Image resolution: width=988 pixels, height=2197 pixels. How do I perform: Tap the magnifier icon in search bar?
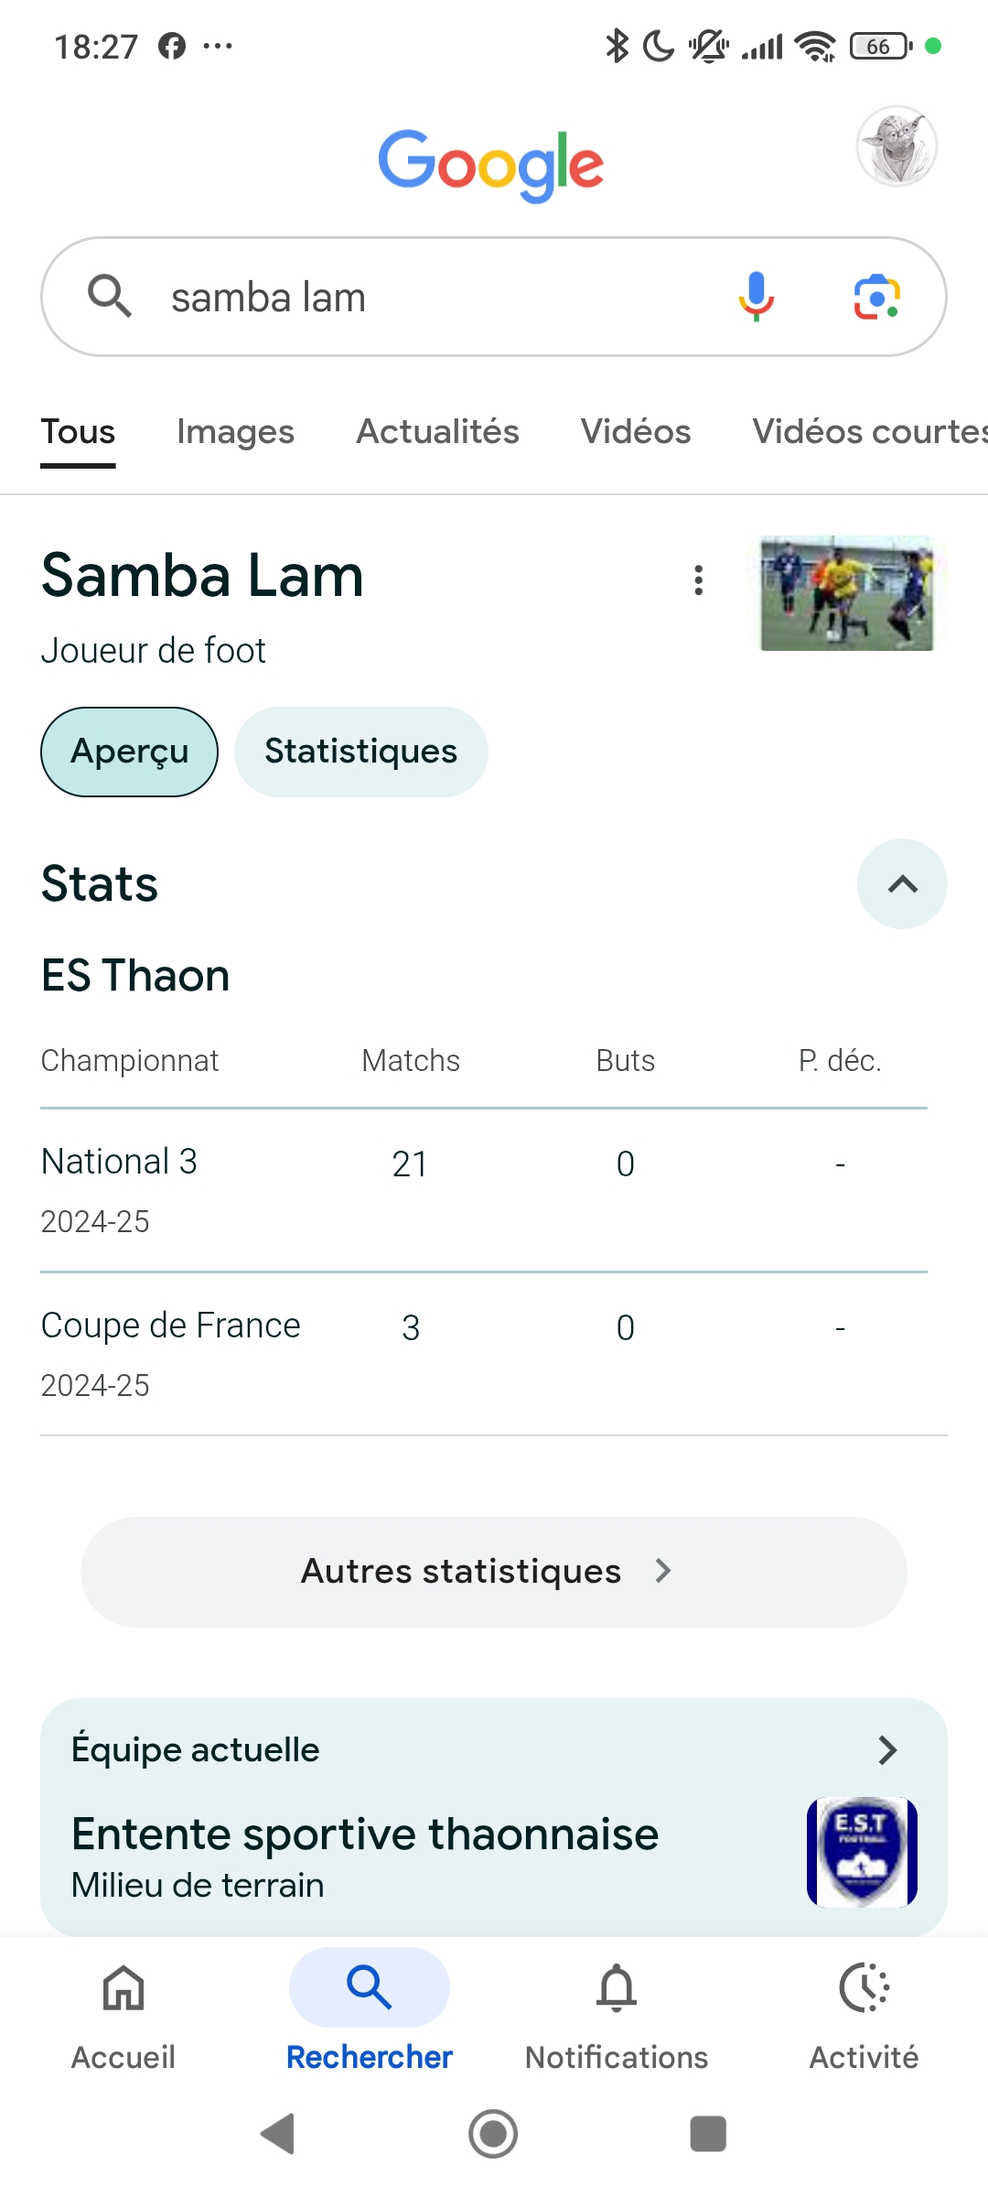pyautogui.click(x=110, y=297)
